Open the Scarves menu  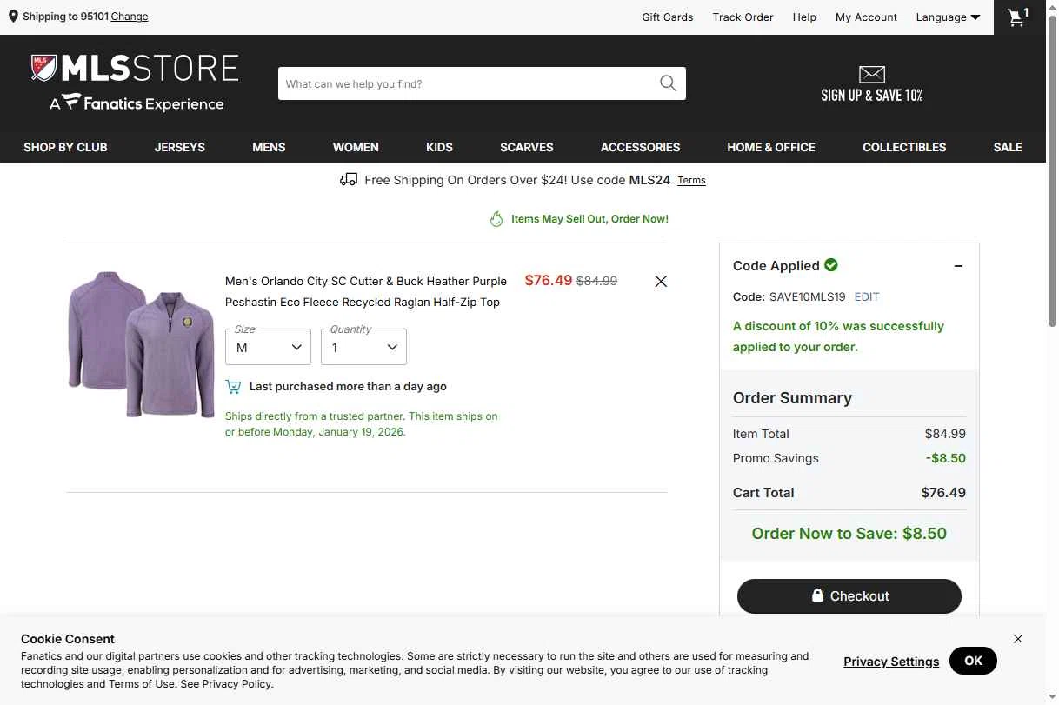[x=527, y=147]
